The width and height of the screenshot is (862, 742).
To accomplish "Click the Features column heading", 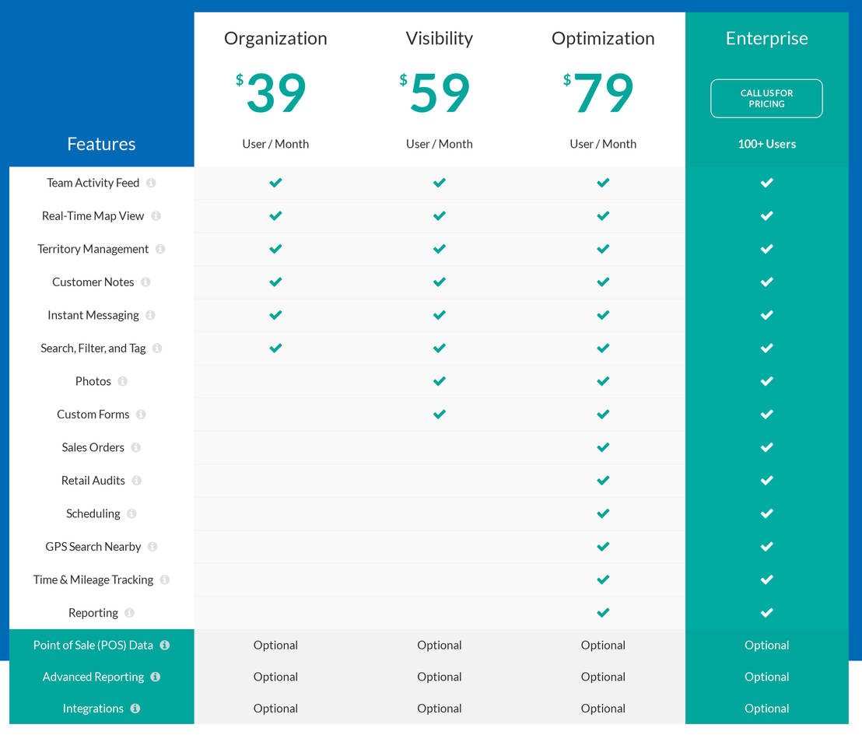I will (x=101, y=144).
